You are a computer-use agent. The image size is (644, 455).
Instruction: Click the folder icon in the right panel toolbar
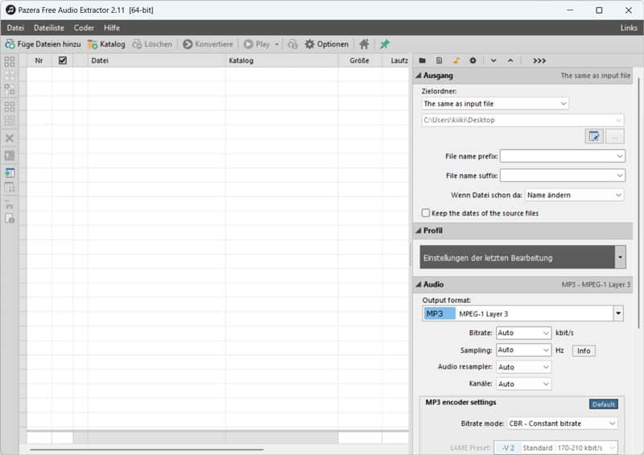coord(422,60)
